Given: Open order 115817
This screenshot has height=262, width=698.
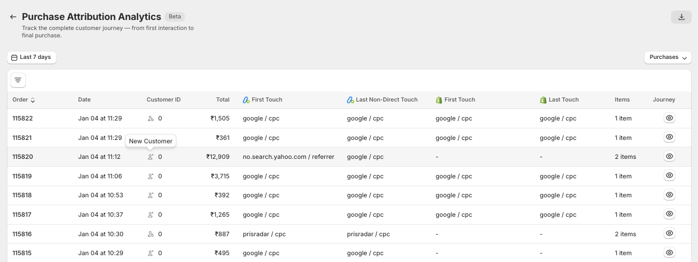Looking at the screenshot, I should click(x=22, y=215).
